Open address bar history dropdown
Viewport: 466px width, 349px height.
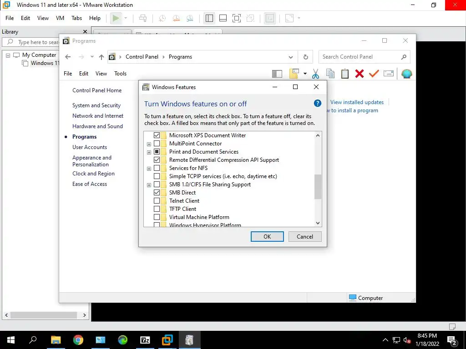(291, 57)
